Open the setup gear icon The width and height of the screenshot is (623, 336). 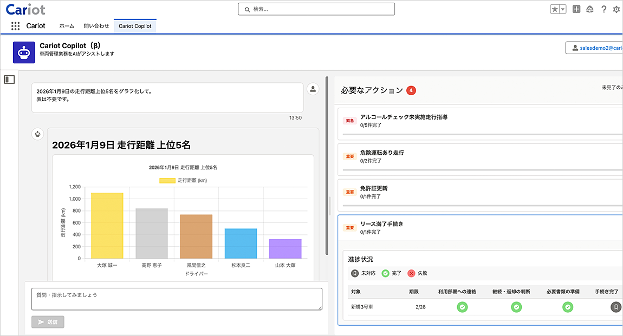[x=616, y=9]
